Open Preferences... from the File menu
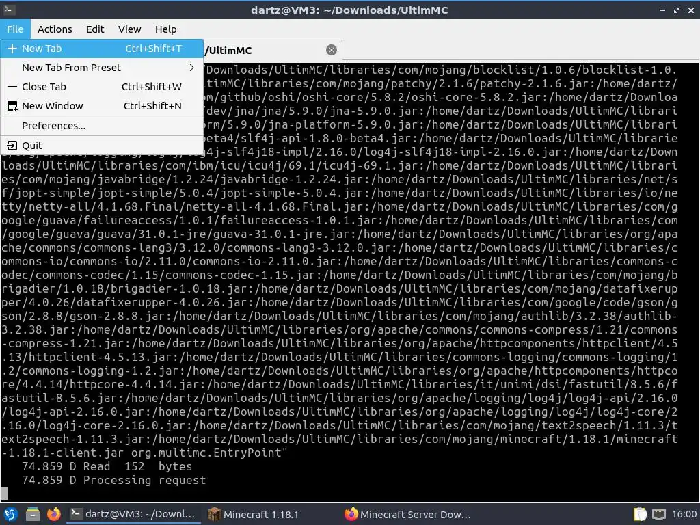The image size is (700, 525). 102,126
